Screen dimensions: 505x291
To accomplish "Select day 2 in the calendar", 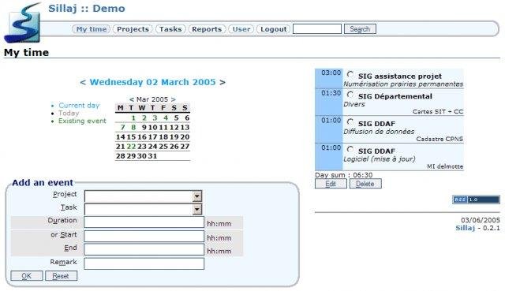I will point(144,118).
